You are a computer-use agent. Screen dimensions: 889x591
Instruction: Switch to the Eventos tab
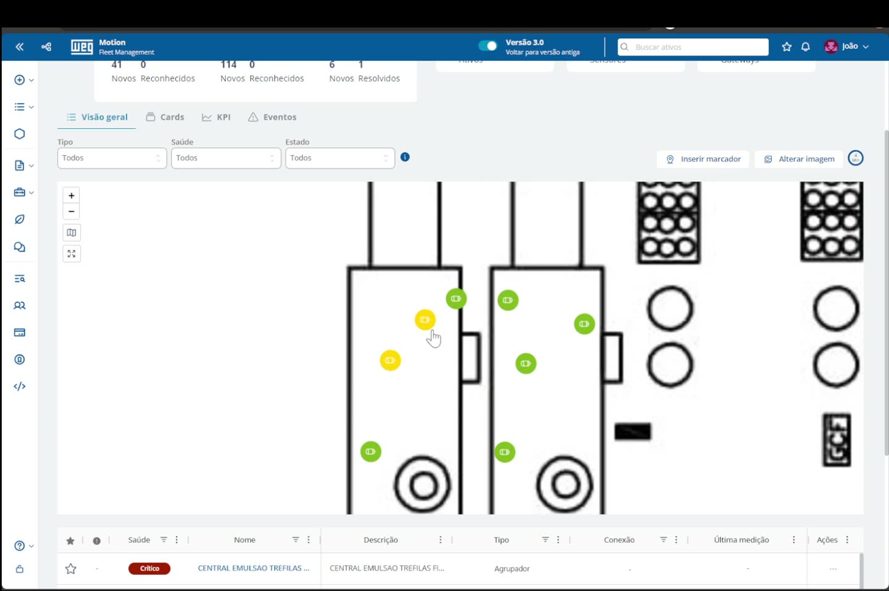[x=272, y=117]
